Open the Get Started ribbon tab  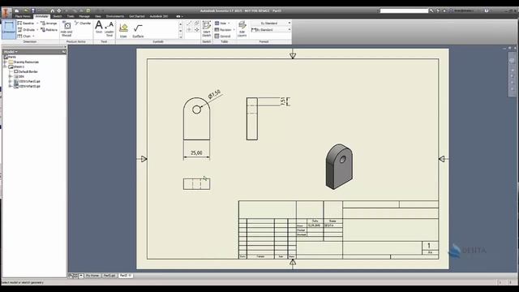point(137,16)
